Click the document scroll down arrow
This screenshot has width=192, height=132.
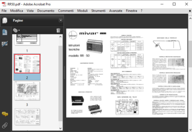tap(190, 130)
